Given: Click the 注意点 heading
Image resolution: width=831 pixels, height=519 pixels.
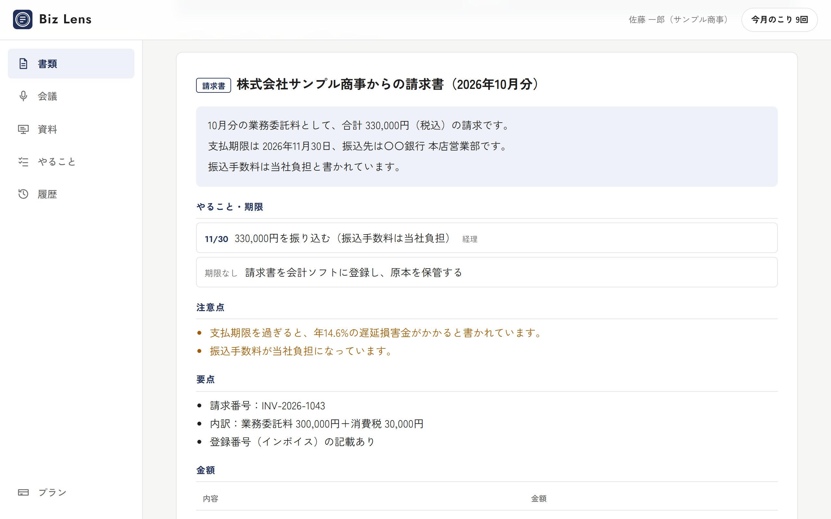Looking at the screenshot, I should pos(210,307).
